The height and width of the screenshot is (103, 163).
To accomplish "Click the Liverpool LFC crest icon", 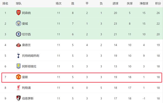I will 18,88.
